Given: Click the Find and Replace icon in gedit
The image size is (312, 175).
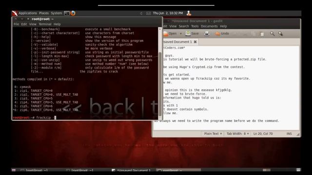Looking at the screenshot, I should tap(281, 34).
